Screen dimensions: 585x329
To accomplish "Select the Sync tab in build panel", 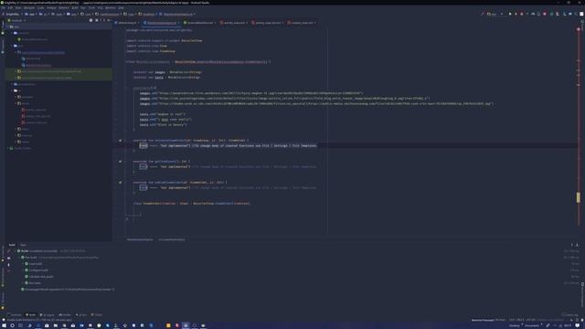I will coord(23,245).
